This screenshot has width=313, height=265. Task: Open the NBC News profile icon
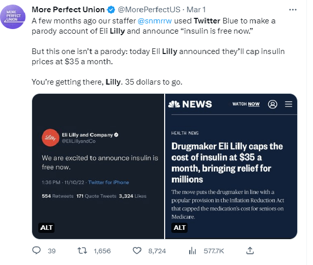(x=272, y=104)
